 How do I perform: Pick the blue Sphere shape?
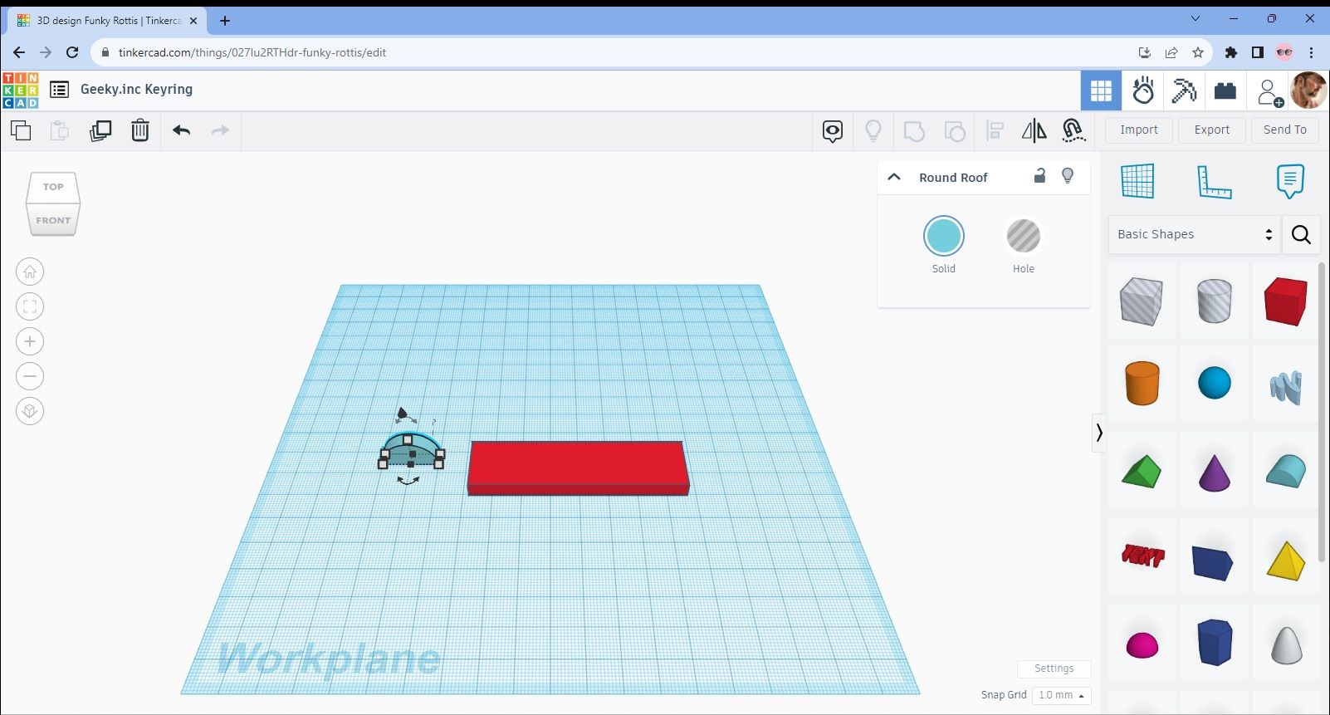(1215, 383)
